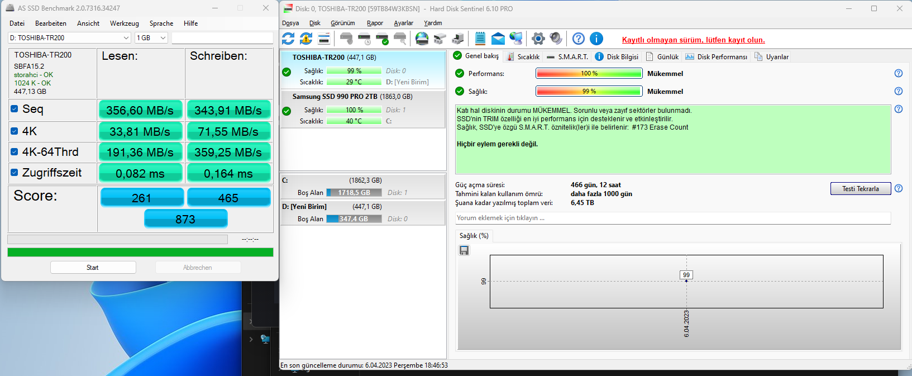The image size is (912, 376).
Task: Click the disk with magnifier toolbar icon
Action: pos(400,39)
